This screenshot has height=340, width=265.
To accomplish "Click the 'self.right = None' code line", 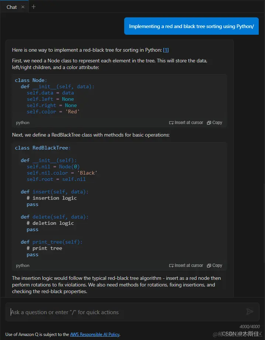I will coord(52,105).
